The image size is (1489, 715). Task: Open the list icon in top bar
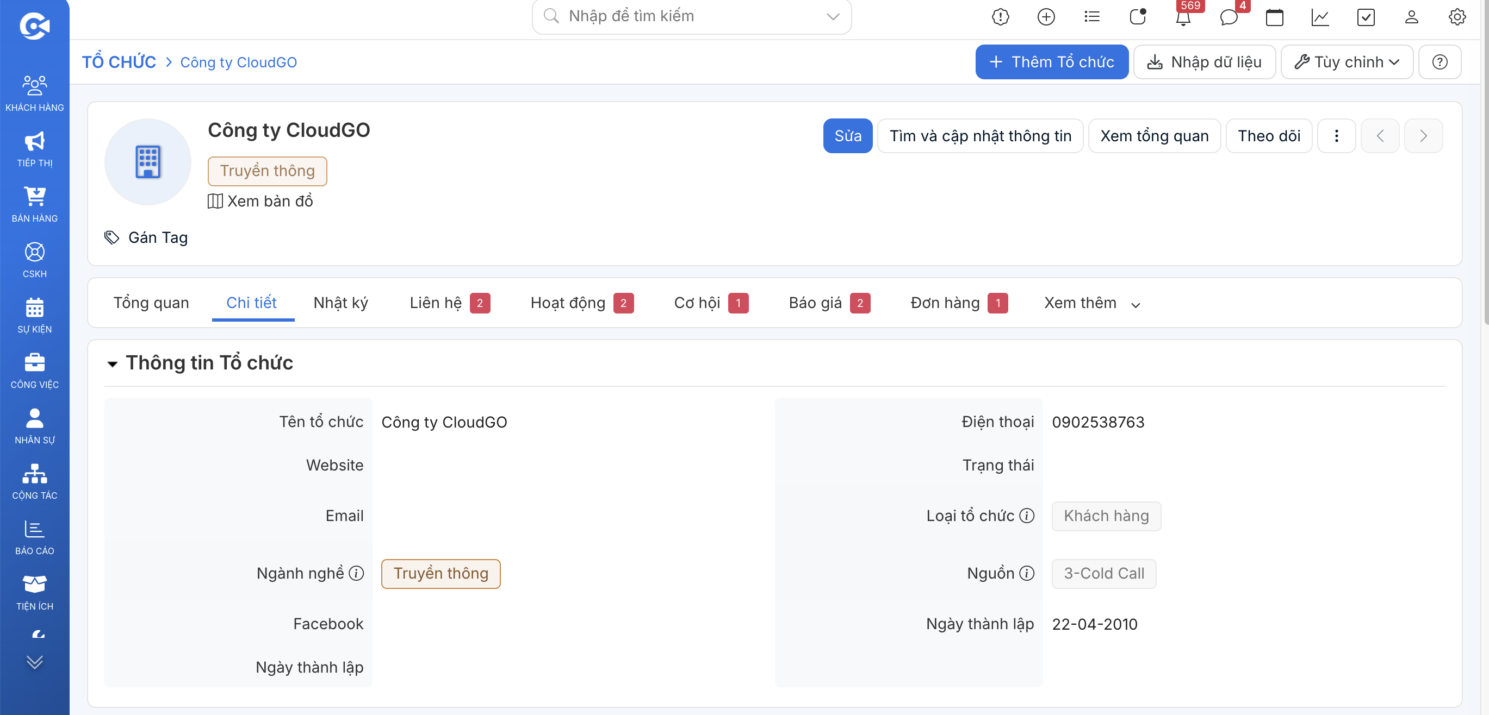tap(1091, 17)
